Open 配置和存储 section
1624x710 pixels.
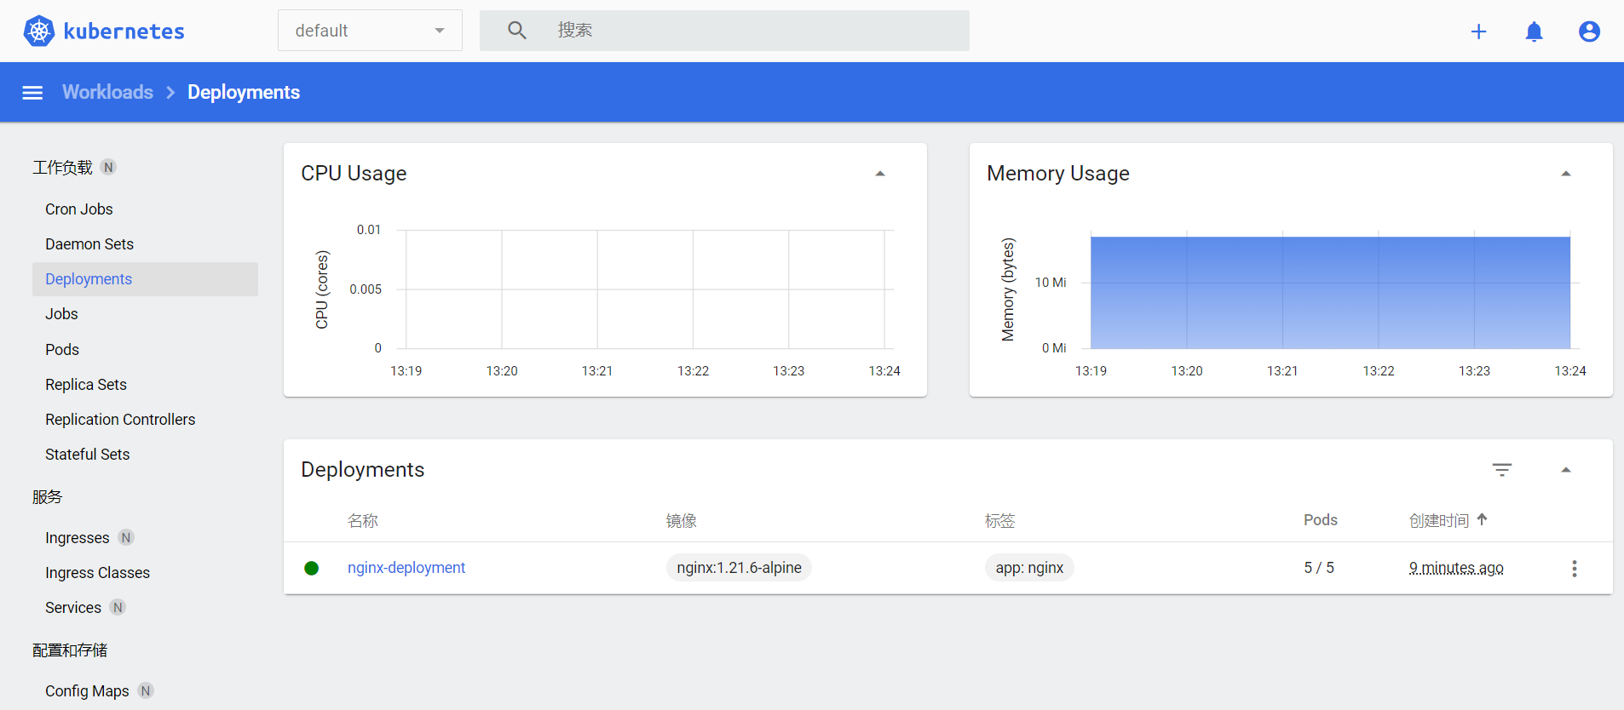(70, 650)
